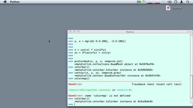Click the red CPU activity graph in the menu bar
Viewport: 193px width, 108px height.
pos(153,3)
